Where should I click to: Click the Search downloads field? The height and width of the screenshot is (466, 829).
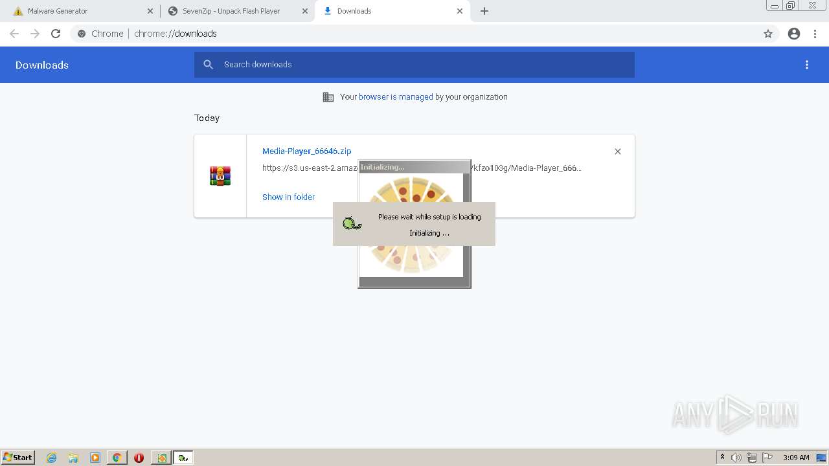414,65
